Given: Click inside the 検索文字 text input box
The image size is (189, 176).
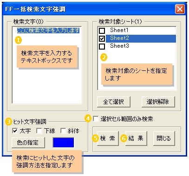Looking at the screenshot, I should point(47,65).
